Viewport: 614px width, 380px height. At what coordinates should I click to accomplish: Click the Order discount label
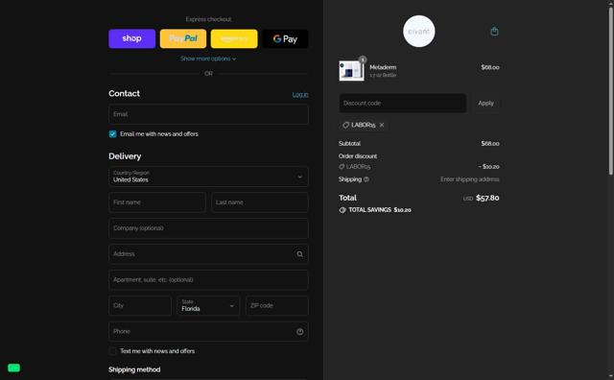coord(358,156)
